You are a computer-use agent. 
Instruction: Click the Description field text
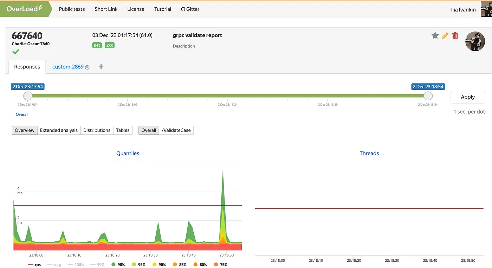click(184, 46)
